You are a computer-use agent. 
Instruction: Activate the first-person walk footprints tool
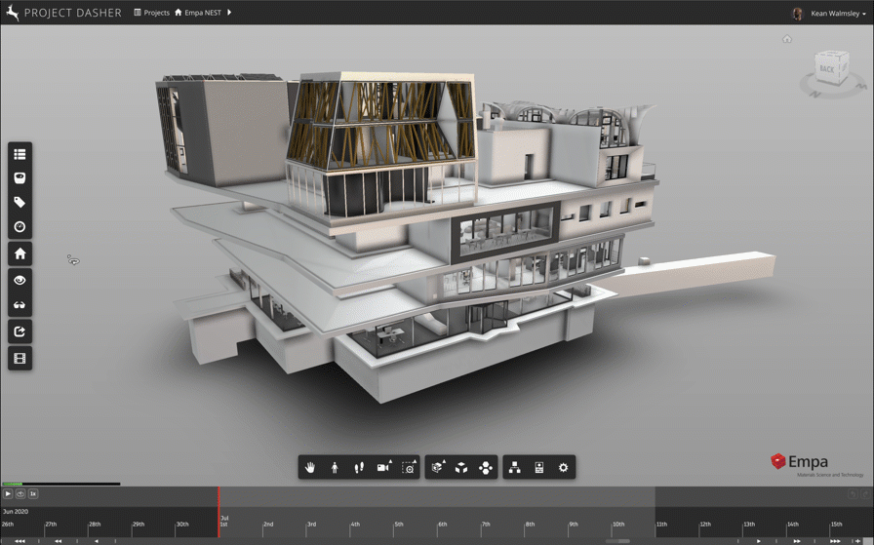coord(359,468)
